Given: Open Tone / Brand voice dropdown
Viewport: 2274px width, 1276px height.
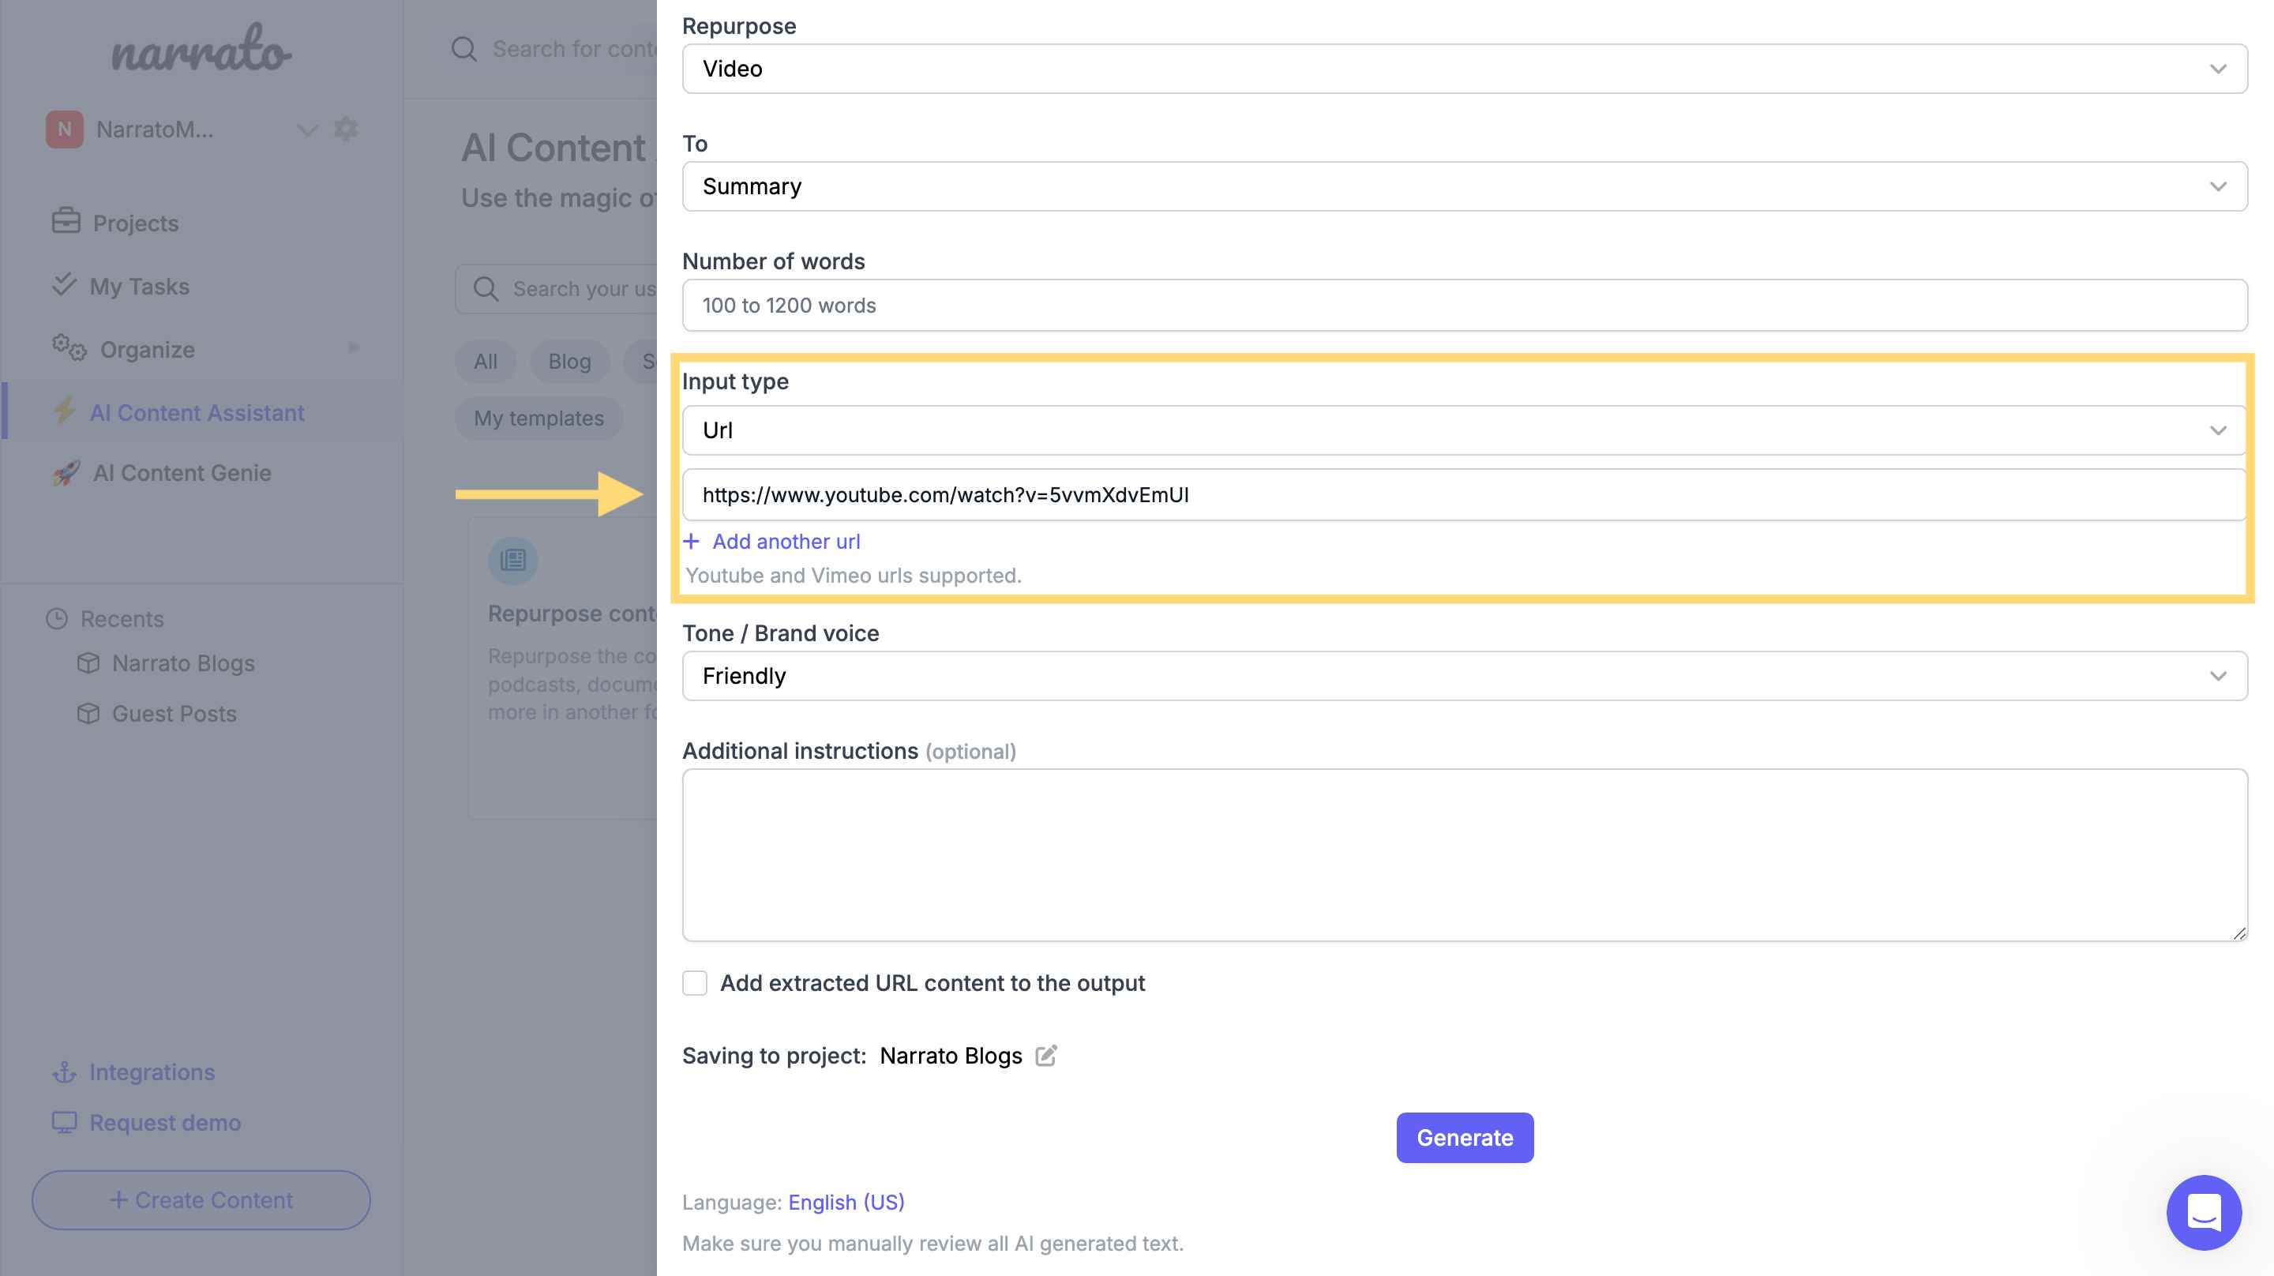Looking at the screenshot, I should [1465, 676].
